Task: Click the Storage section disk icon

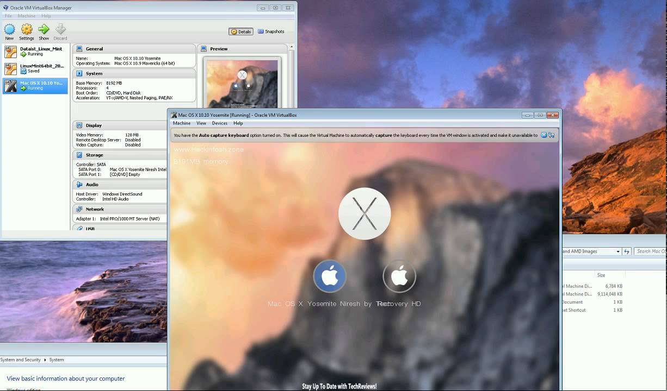Action: click(79, 155)
